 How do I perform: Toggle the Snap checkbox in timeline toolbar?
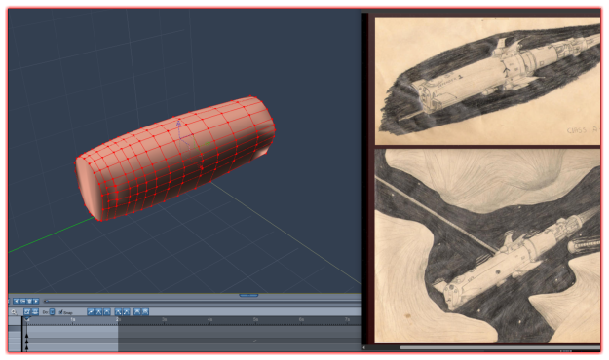[61, 312]
